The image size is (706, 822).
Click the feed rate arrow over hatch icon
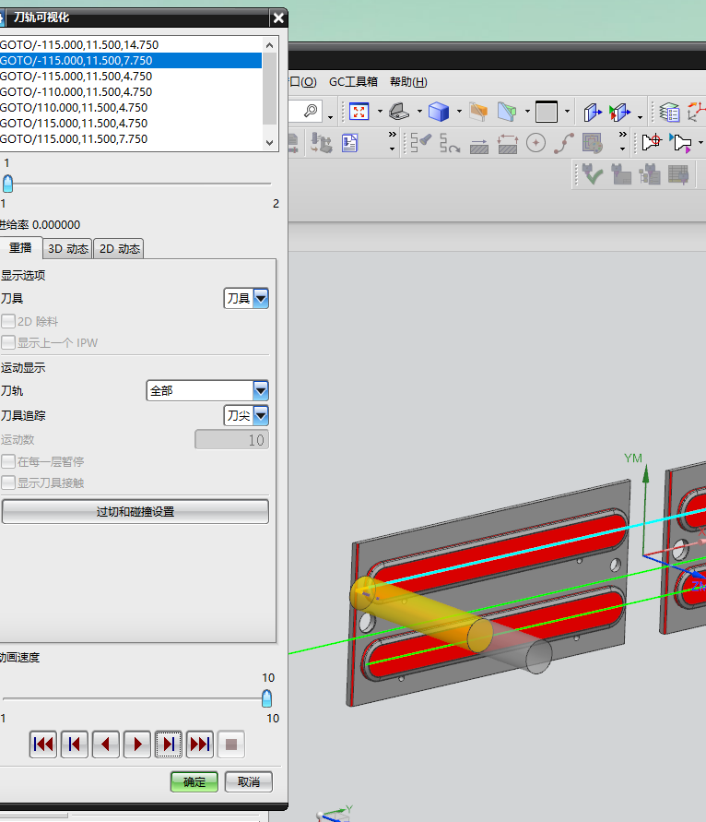click(x=478, y=145)
